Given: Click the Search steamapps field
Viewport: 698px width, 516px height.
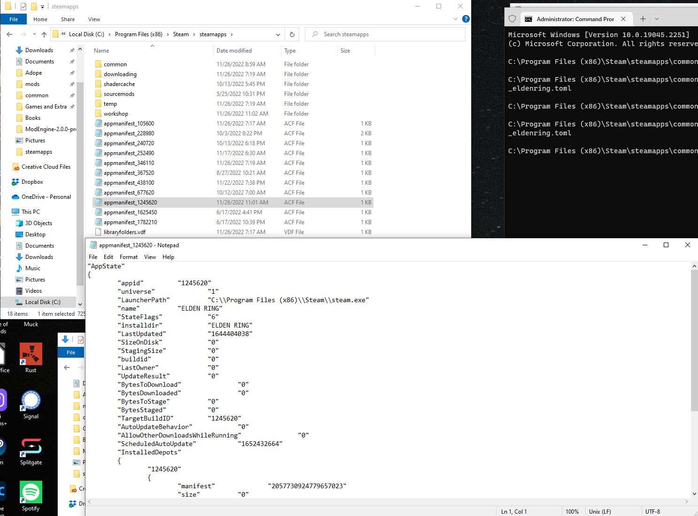Looking at the screenshot, I should pyautogui.click(x=385, y=34).
